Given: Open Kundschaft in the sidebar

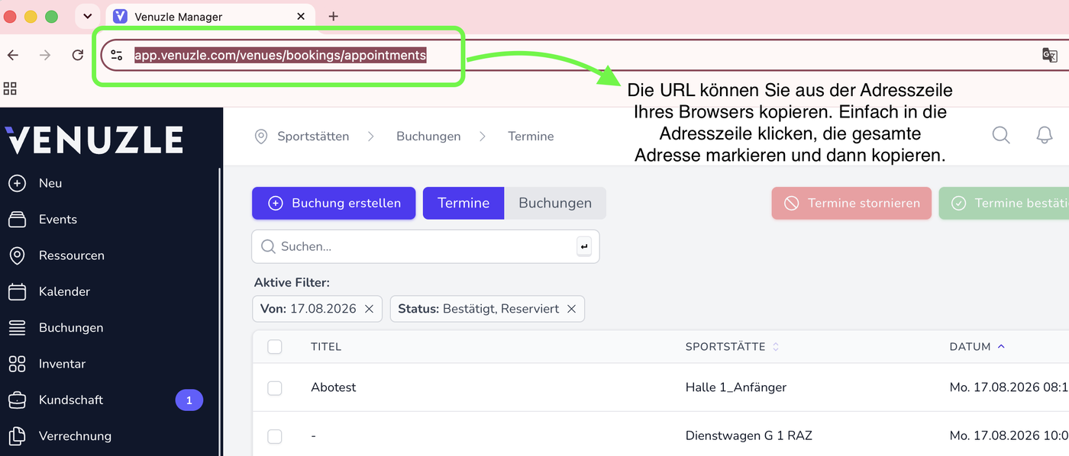Looking at the screenshot, I should coord(71,400).
